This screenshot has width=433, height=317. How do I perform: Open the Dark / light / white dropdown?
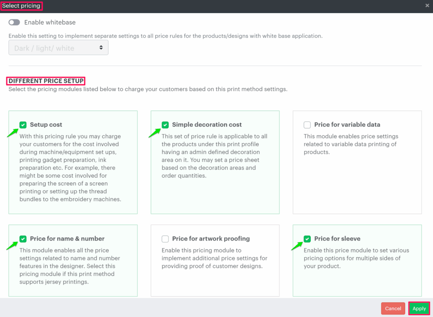coord(58,48)
